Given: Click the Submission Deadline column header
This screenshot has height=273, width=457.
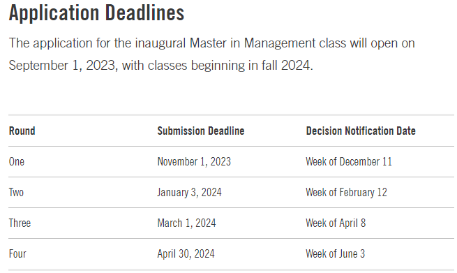Looking at the screenshot, I should [201, 131].
